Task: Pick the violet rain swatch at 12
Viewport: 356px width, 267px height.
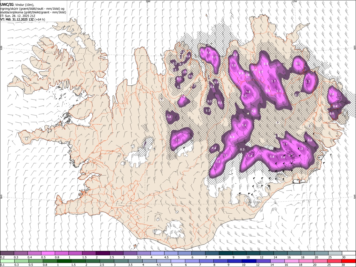Action: pos(263,261)
